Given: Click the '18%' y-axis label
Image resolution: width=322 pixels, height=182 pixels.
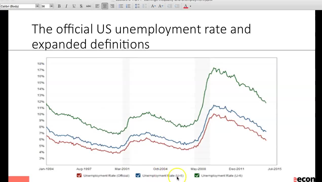Looking at the screenshot, I should [41, 64].
